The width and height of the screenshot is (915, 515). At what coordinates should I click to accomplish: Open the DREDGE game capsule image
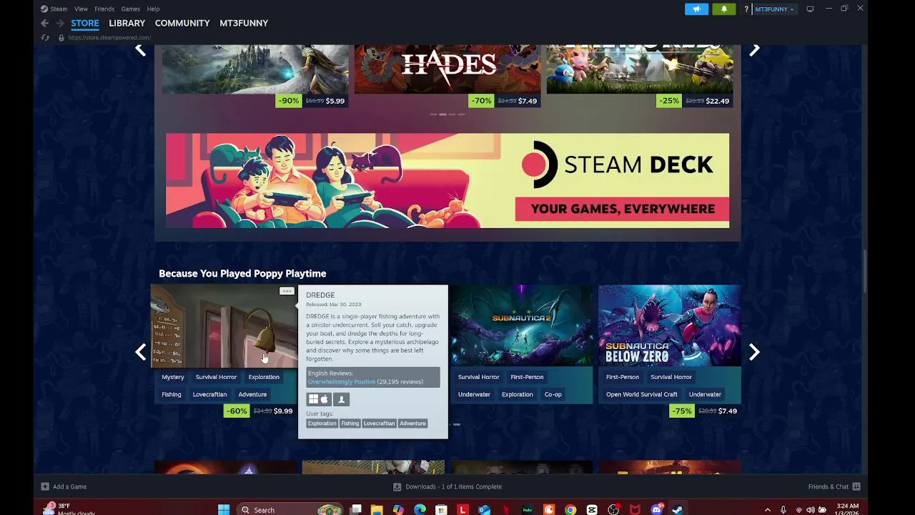pos(224,325)
